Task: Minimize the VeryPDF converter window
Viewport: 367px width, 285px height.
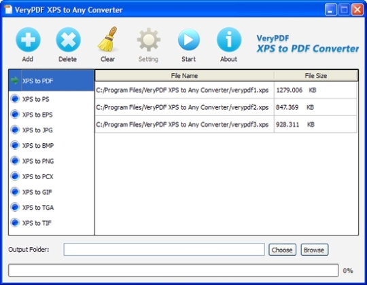Action: 330,9
